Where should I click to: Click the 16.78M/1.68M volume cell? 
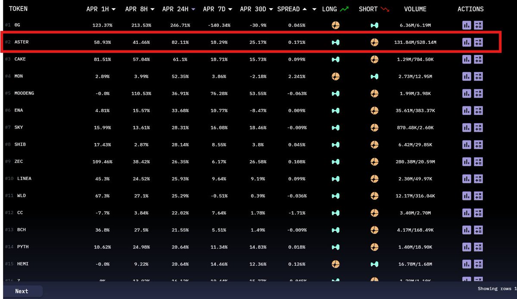(x=415, y=264)
